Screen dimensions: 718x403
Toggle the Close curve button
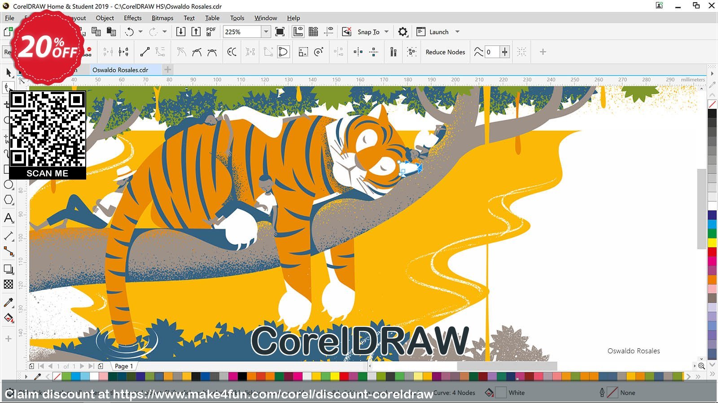pos(283,52)
